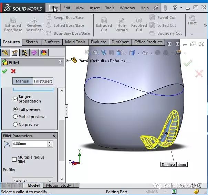Open the DisplayManager color sphere tab
This screenshot has height=195, width=208.
pyautogui.click(x=44, y=53)
